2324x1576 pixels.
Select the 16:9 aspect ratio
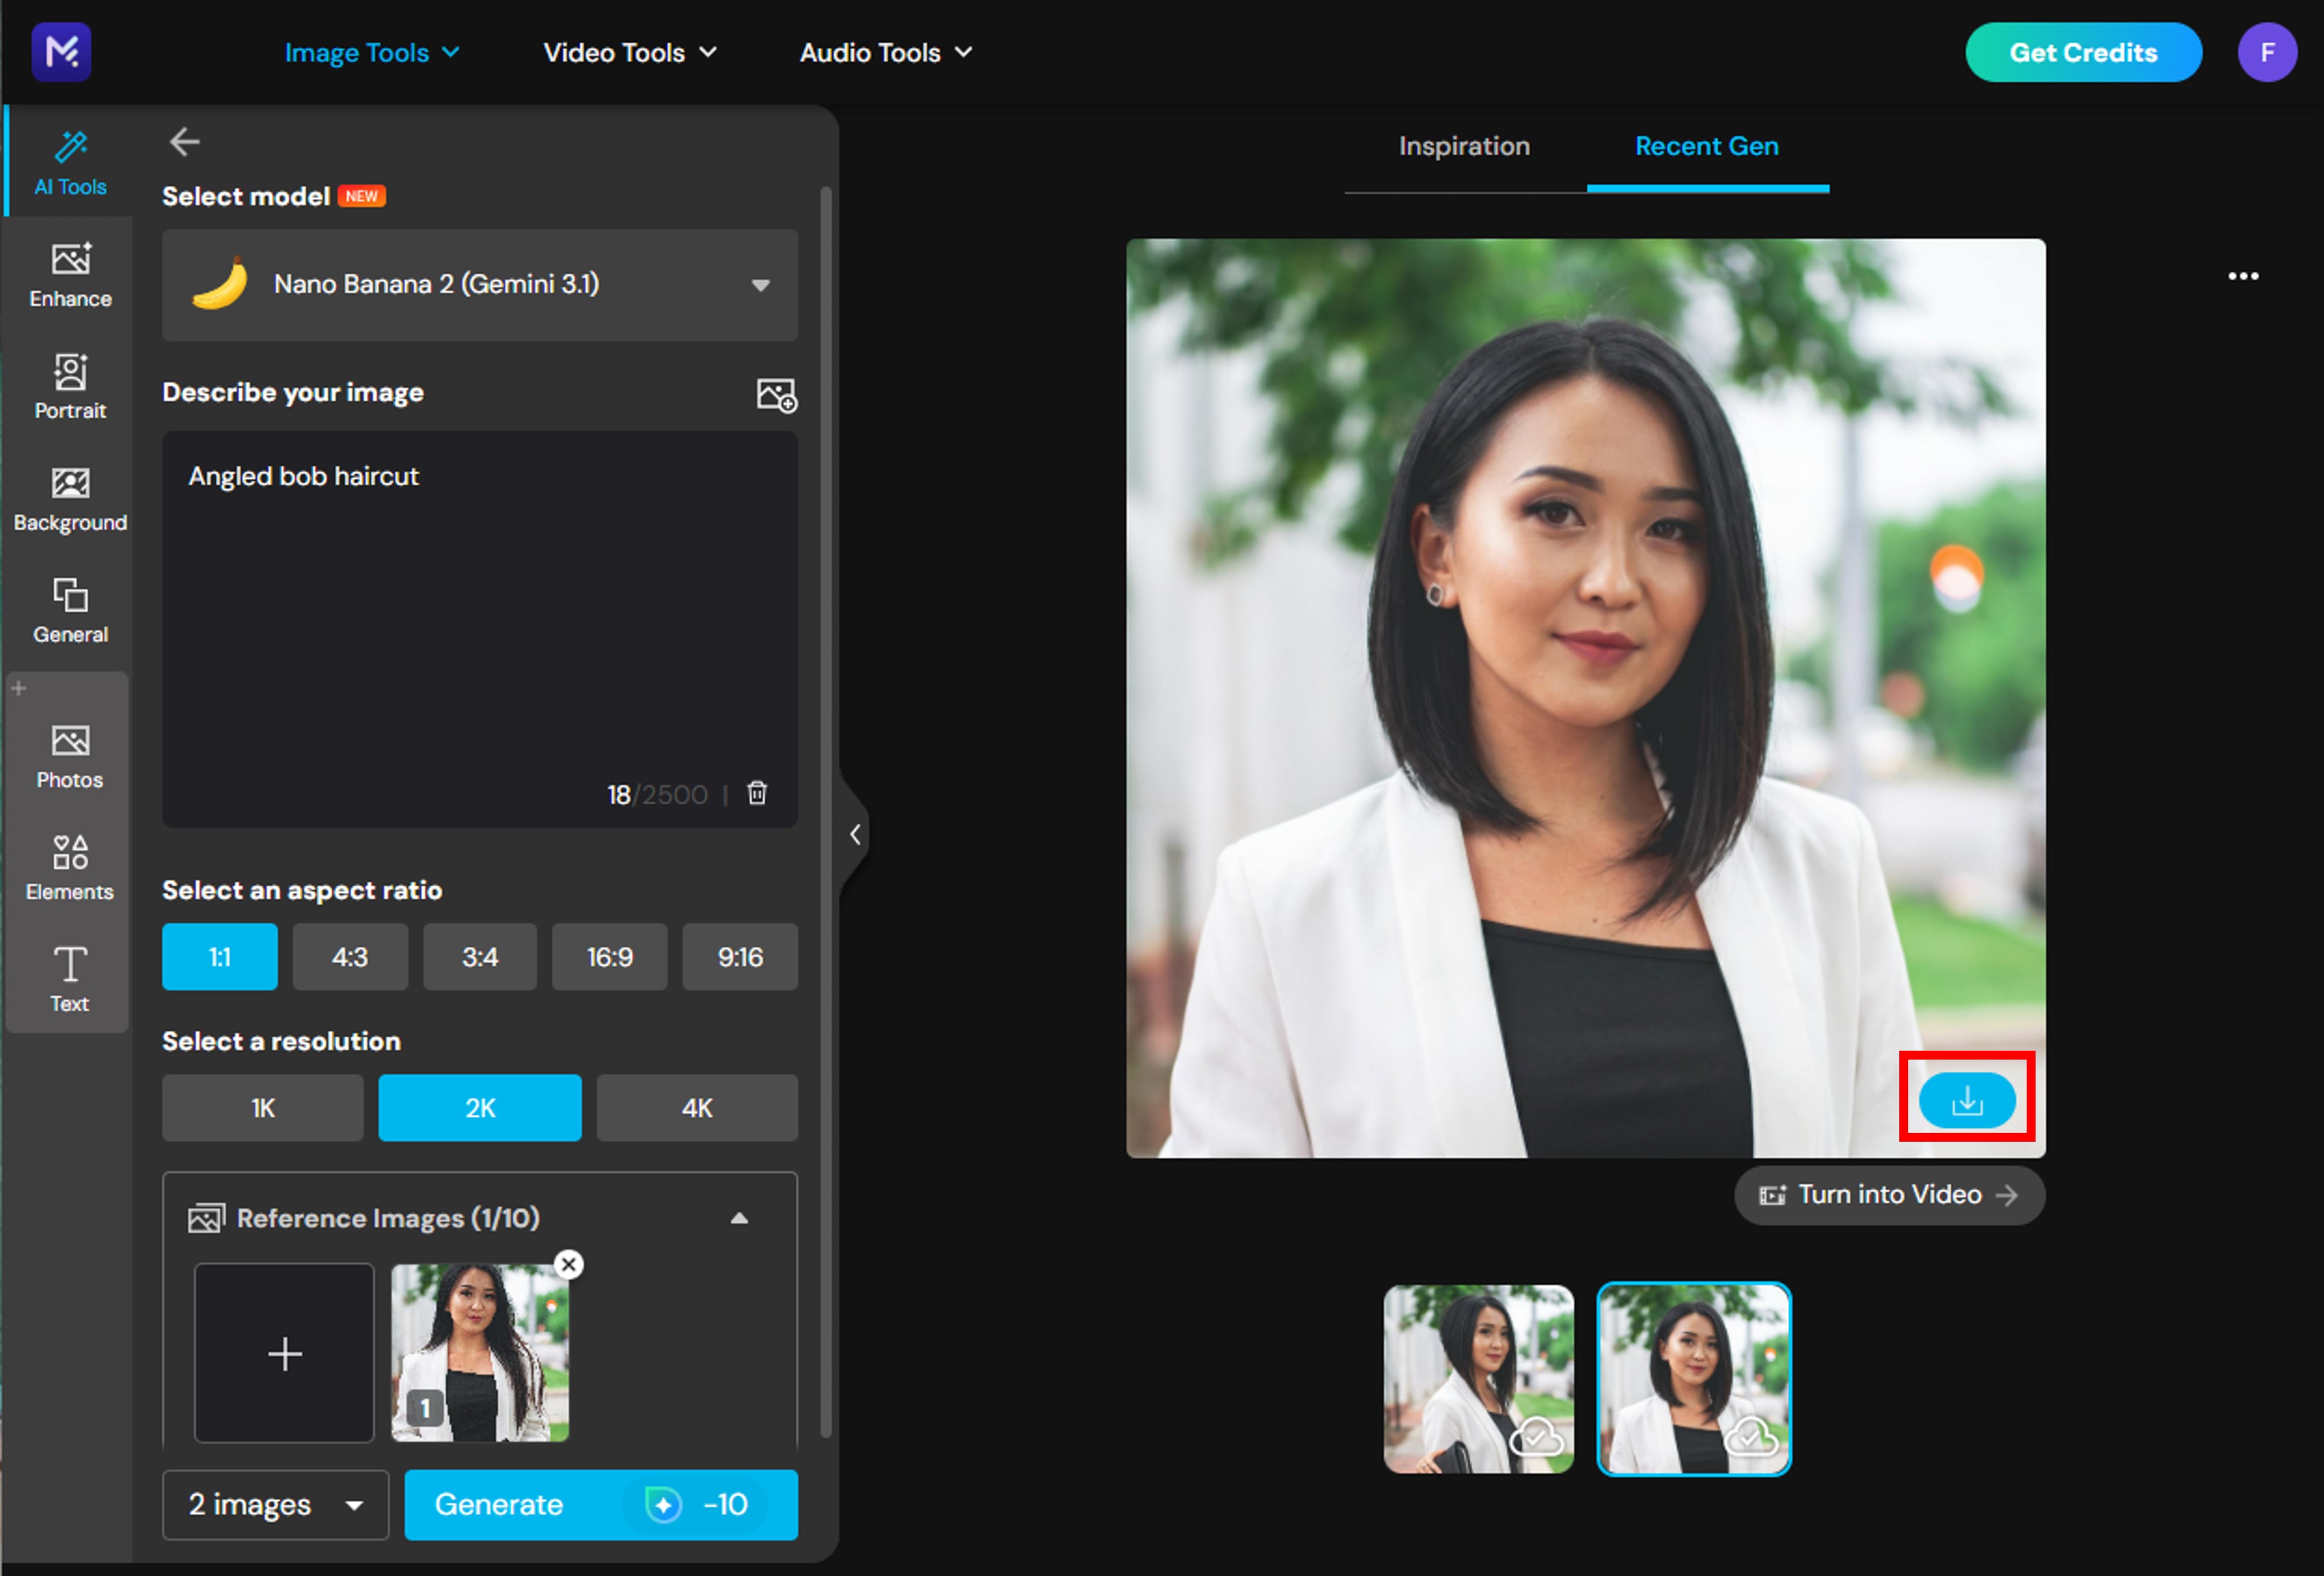pos(610,957)
